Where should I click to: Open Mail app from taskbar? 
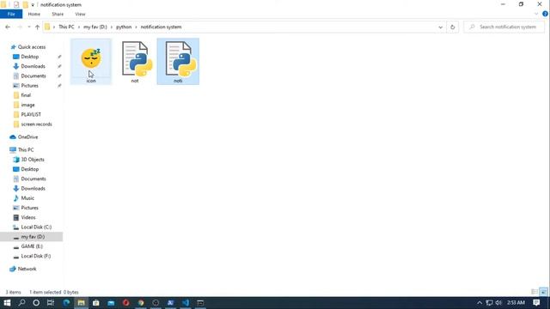click(x=111, y=303)
